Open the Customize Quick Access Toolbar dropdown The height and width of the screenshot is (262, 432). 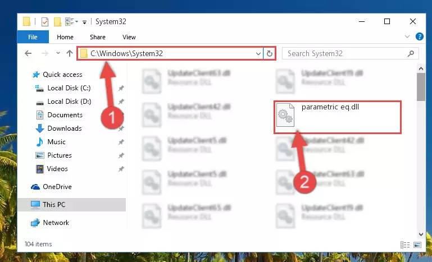pos(85,22)
